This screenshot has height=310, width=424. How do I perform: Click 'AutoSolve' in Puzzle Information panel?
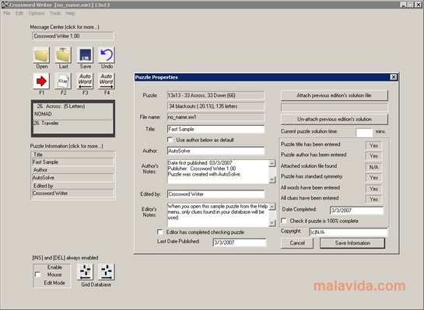tap(72, 178)
